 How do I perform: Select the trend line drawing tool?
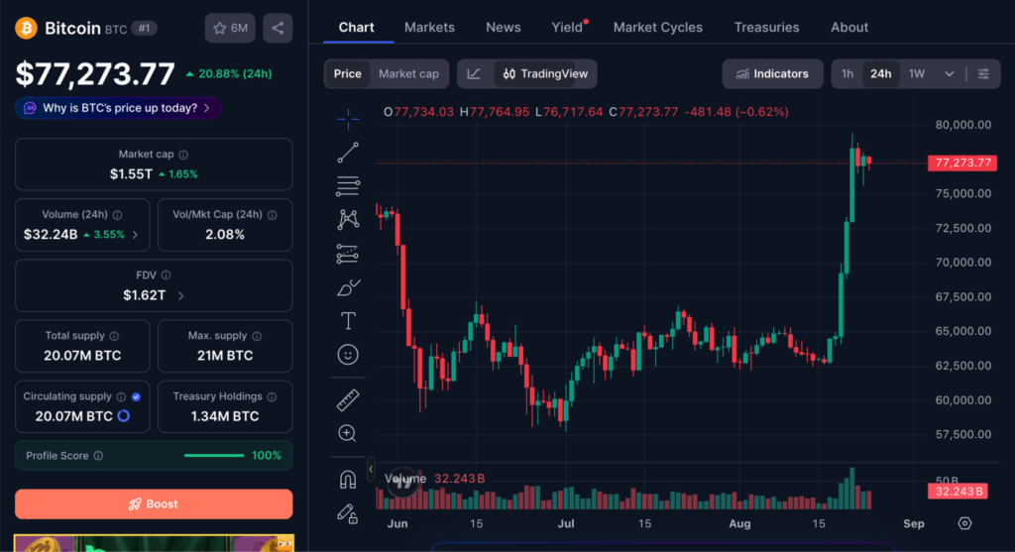[348, 153]
